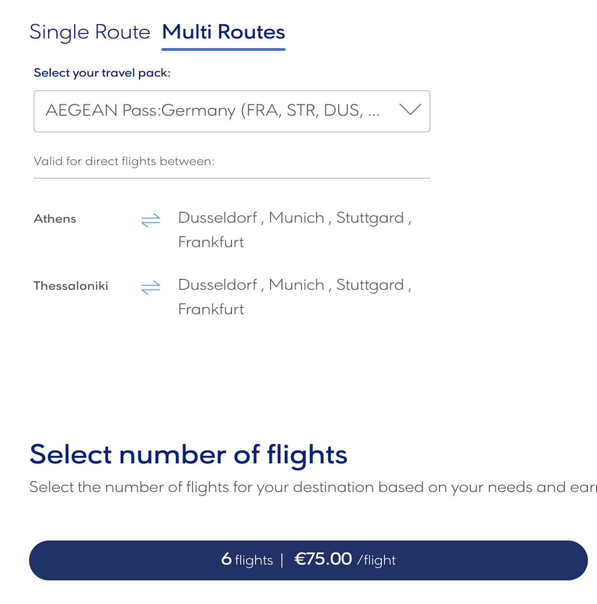The width and height of the screenshot is (597, 604).
Task: Expand the 'Valid for direct flights between' section
Action: coord(124,161)
